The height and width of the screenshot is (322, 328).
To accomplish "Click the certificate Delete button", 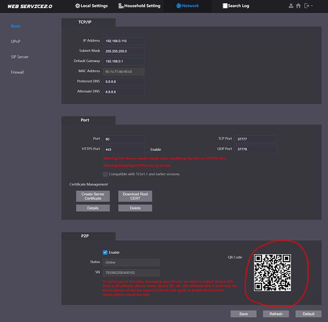I will [135, 208].
